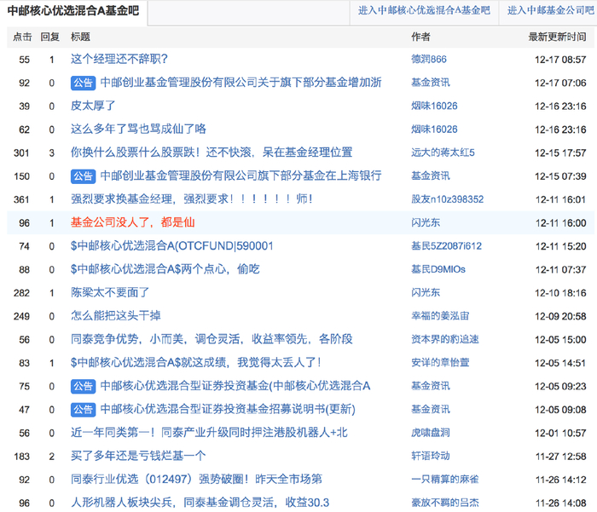Open post 就这成绩，我觉得太丢人了!
The width and height of the screenshot is (597, 512).
pos(195,362)
